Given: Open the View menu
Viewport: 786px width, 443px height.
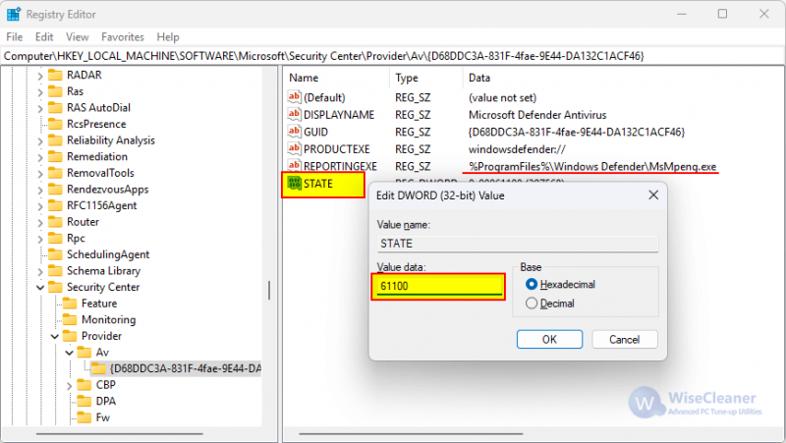Looking at the screenshot, I should 78,37.
